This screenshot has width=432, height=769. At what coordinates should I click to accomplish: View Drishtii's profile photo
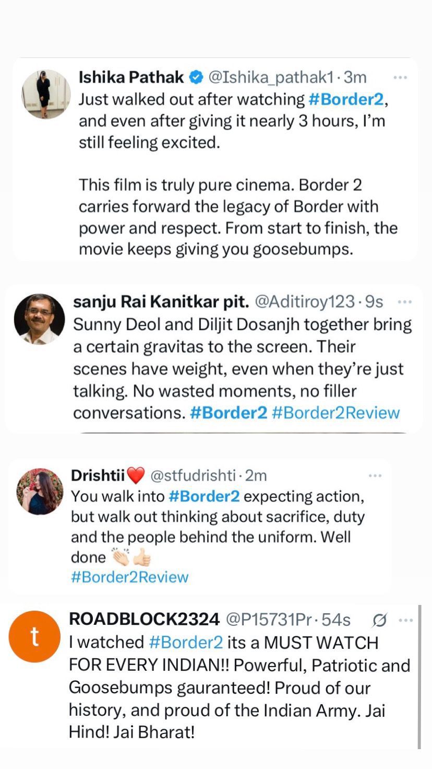coord(40,491)
